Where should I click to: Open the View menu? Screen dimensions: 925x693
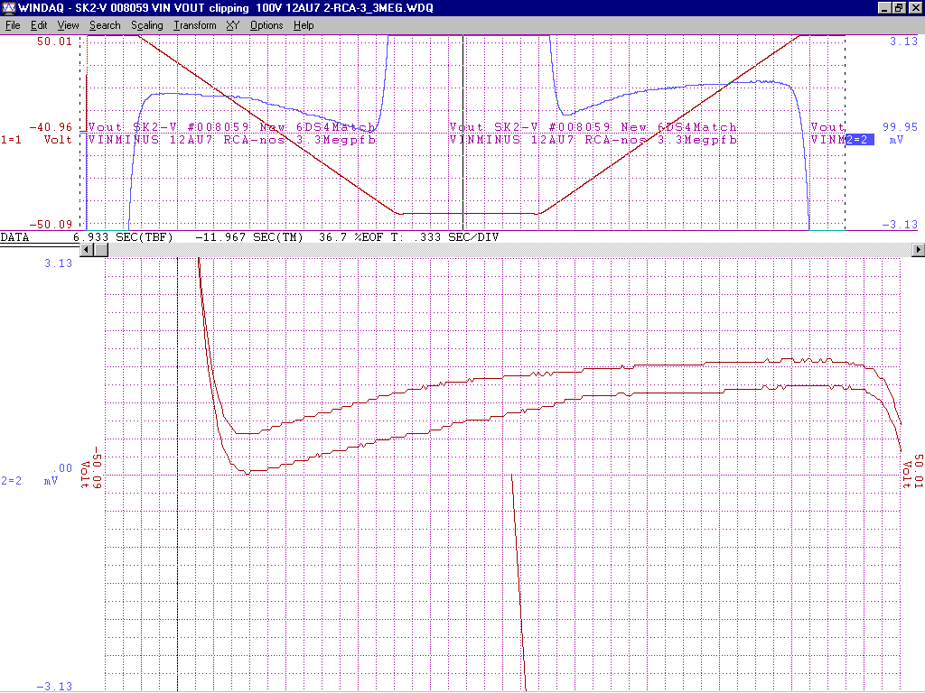pos(68,25)
